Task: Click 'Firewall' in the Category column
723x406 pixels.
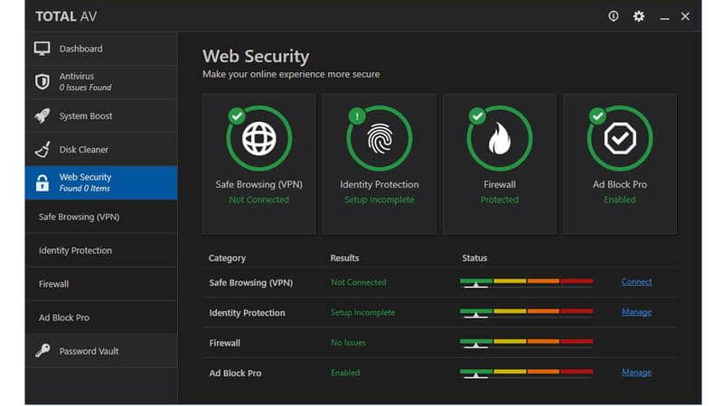Action: (x=224, y=343)
